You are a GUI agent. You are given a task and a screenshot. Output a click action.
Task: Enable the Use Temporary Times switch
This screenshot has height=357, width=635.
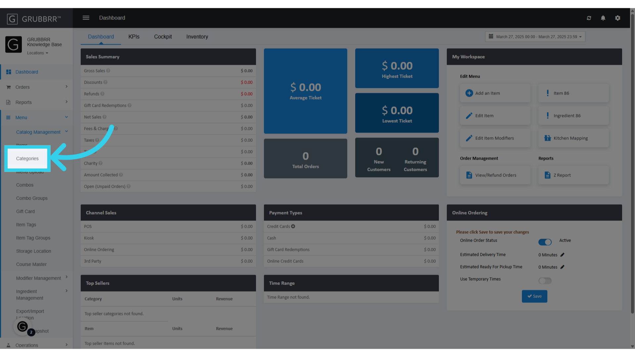click(x=545, y=281)
